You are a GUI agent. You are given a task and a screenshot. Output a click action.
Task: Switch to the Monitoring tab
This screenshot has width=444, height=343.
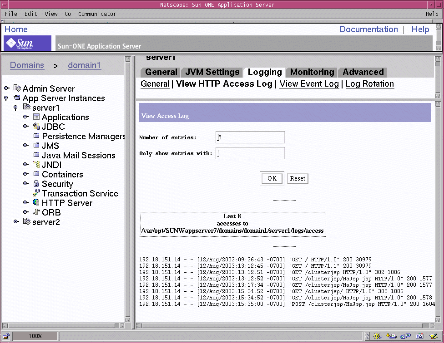pyautogui.click(x=312, y=72)
